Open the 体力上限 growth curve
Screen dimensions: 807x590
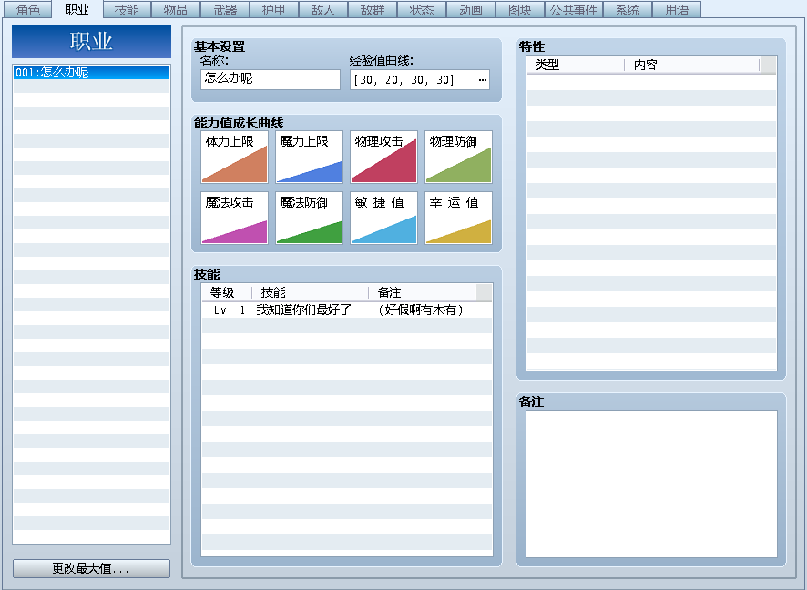coord(234,157)
